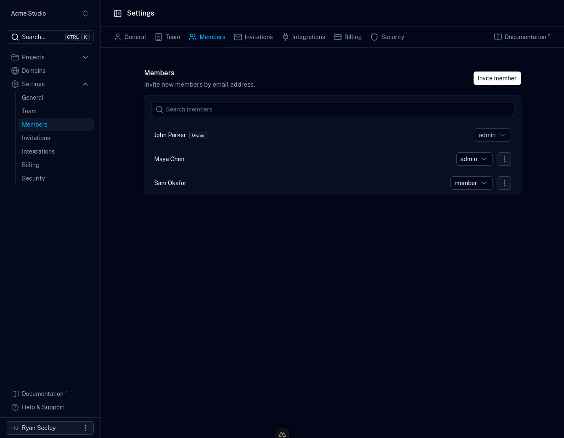Open the Documentation link in top bar
The height and width of the screenshot is (438, 564).
coord(522,37)
